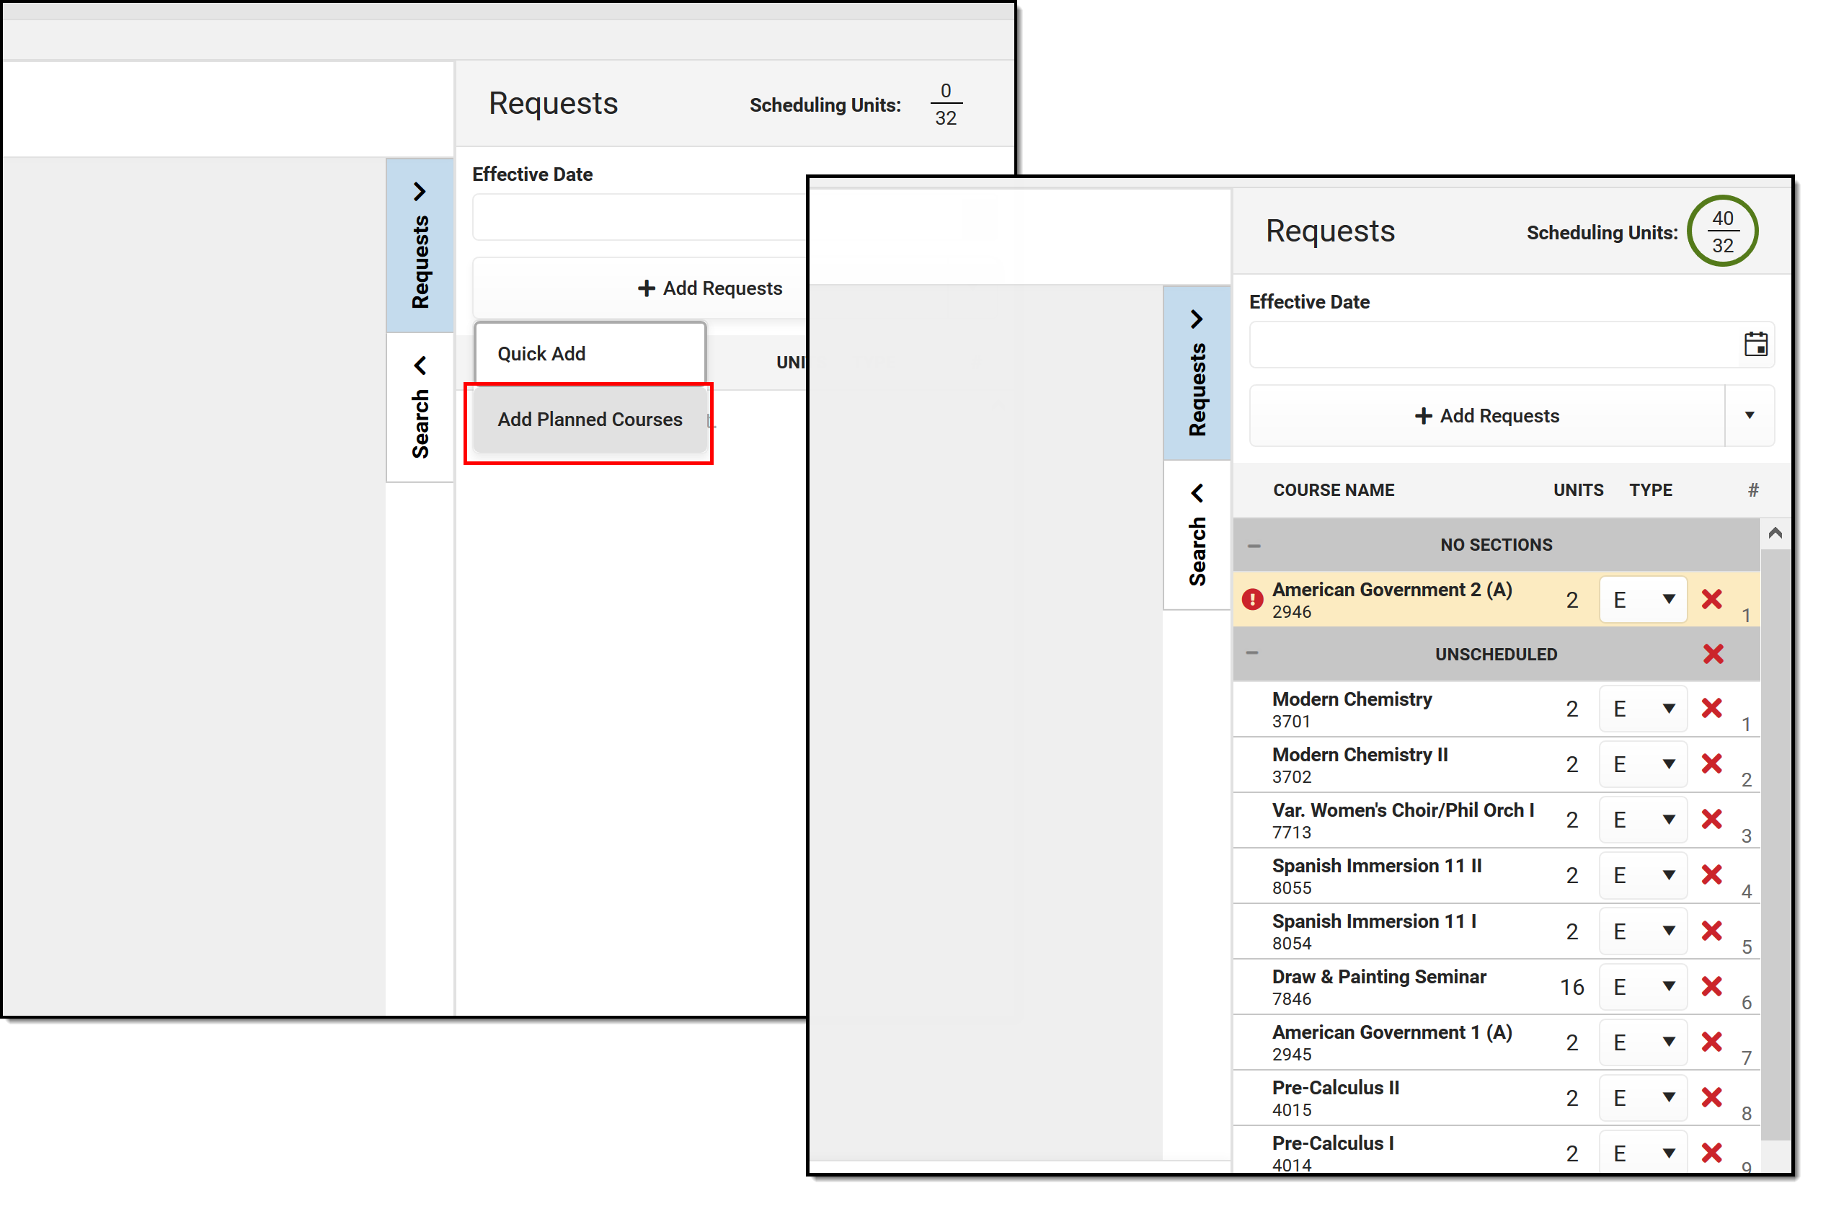The image size is (1831, 1214).
Task: Open Add Requests dropdown arrow on right panel
Action: (x=1749, y=415)
